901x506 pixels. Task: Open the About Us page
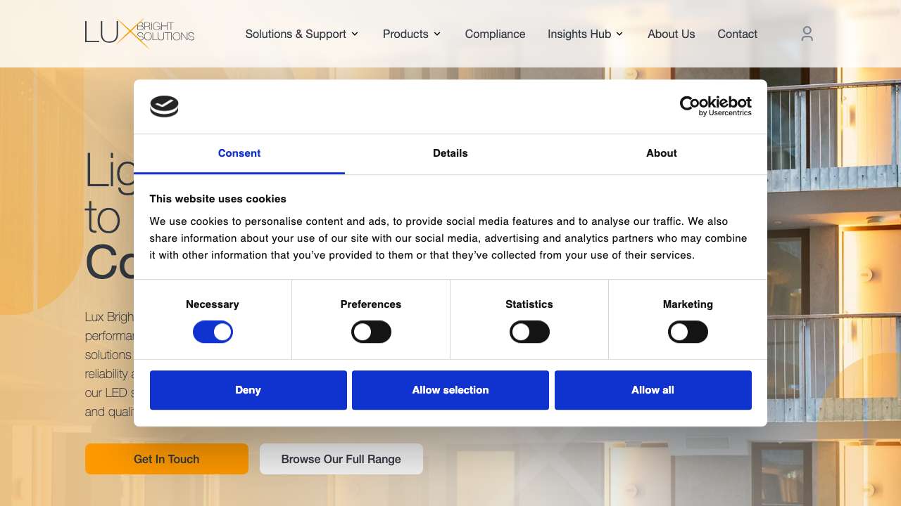pos(671,34)
